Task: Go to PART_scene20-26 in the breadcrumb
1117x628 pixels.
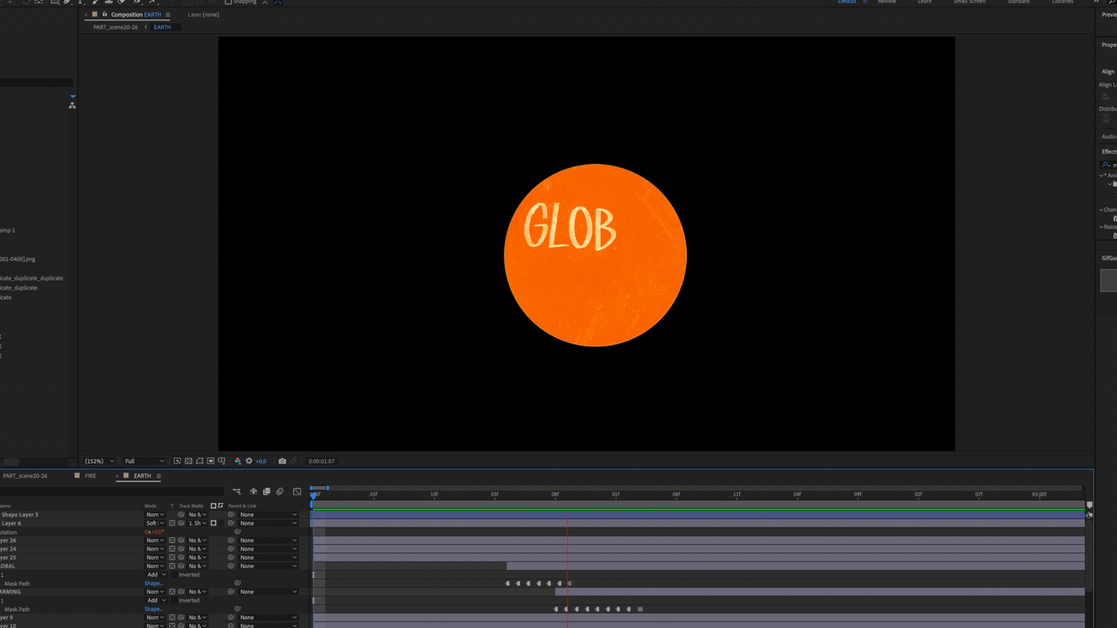Action: [115, 27]
